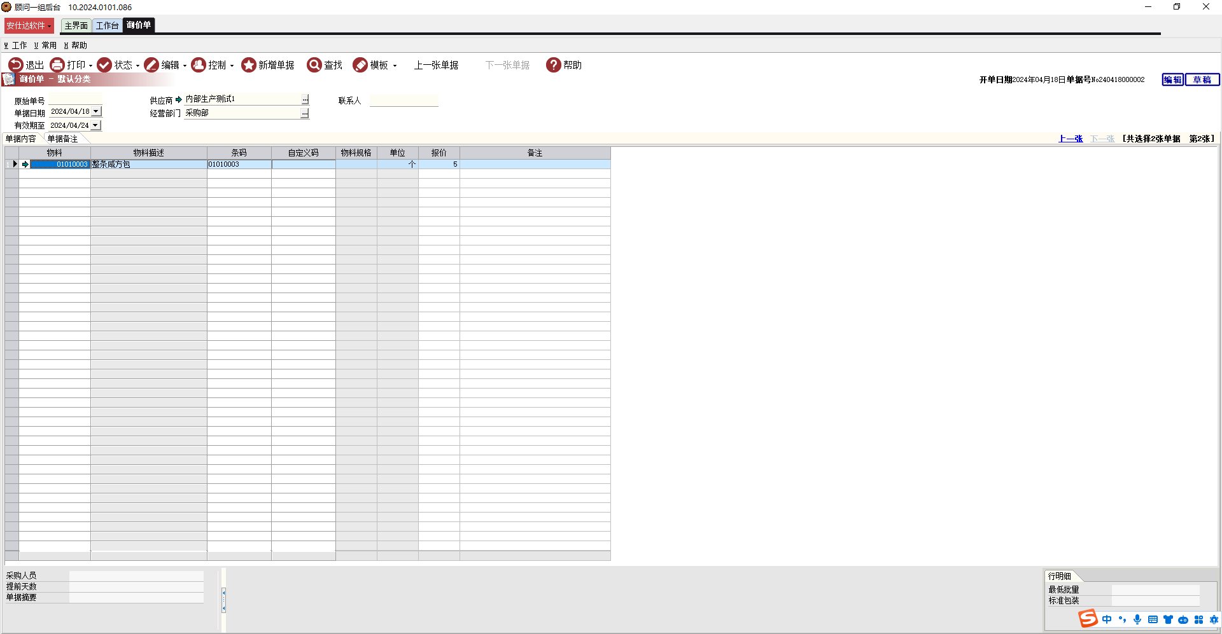Click the 单位 column header
The width and height of the screenshot is (1222, 634).
pyautogui.click(x=398, y=153)
